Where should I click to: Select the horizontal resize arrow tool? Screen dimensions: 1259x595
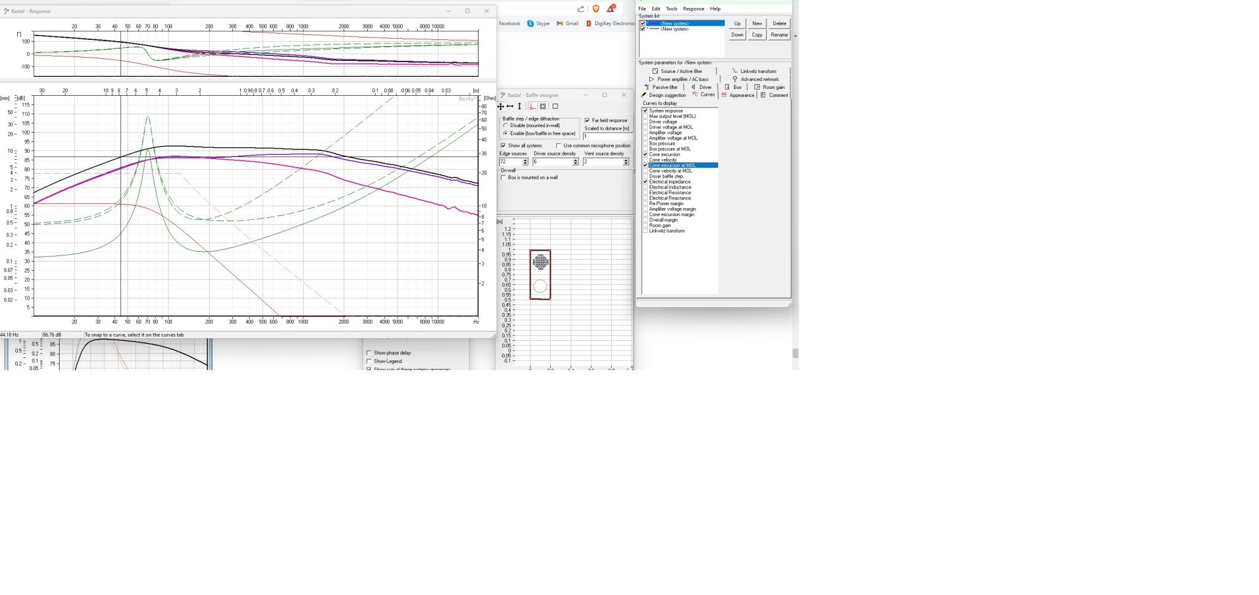coord(510,106)
